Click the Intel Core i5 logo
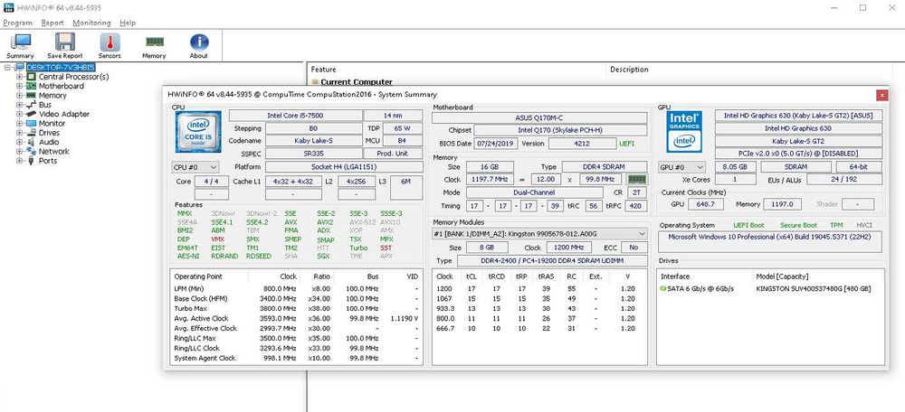Viewport: 905px width, 412px height. [x=198, y=132]
